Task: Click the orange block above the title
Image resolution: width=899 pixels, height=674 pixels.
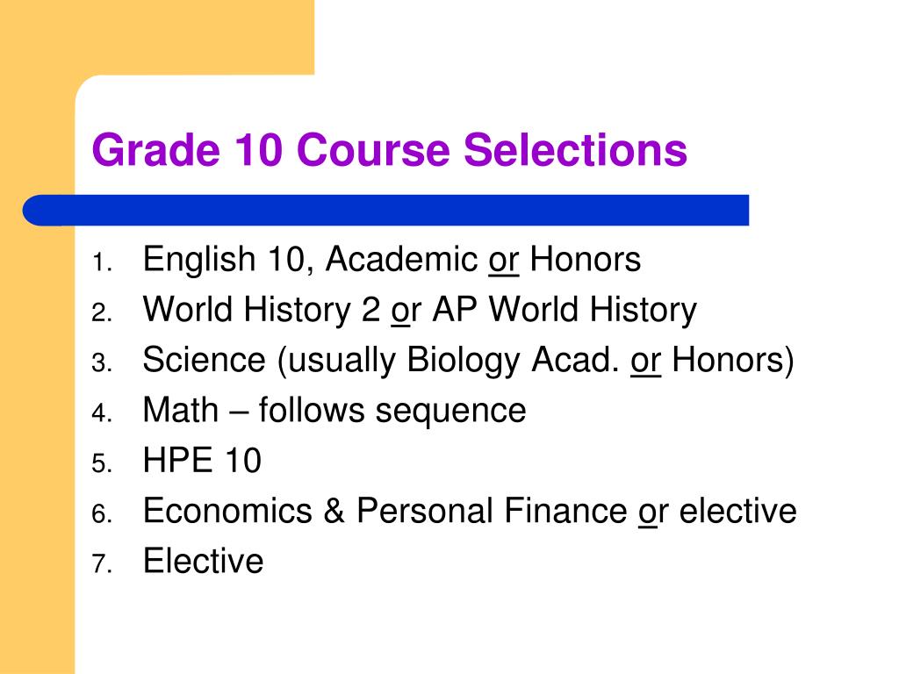Action: pos(157,37)
